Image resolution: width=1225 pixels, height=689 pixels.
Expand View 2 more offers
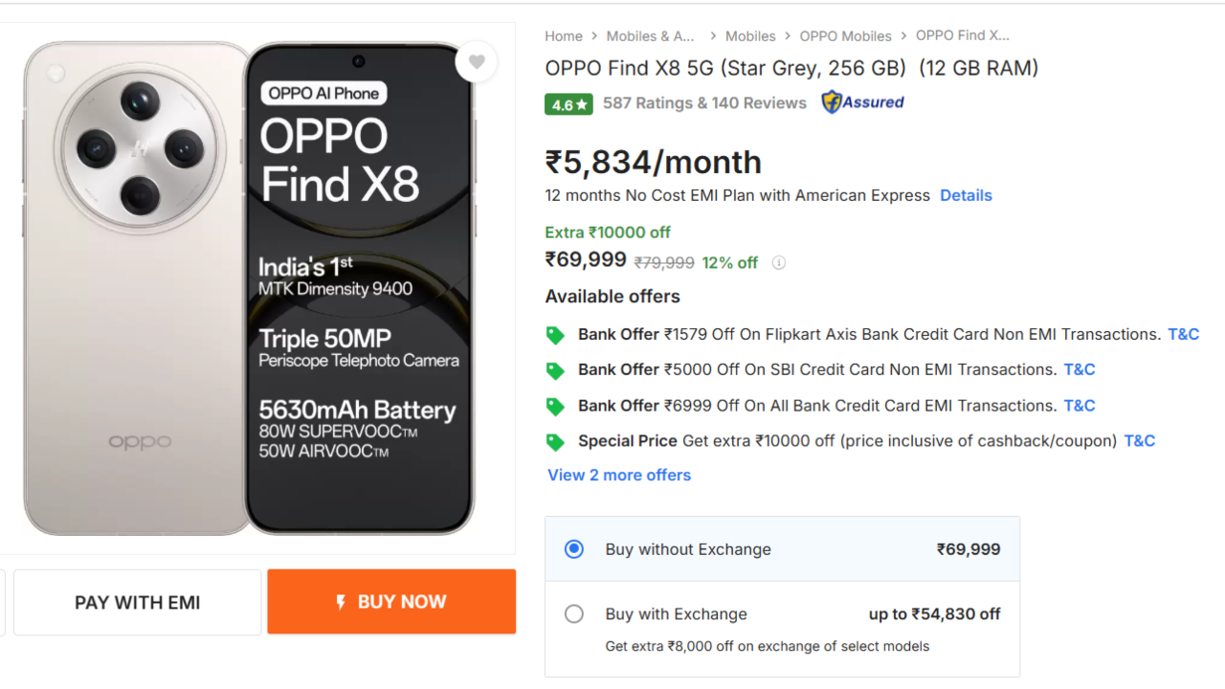point(619,476)
